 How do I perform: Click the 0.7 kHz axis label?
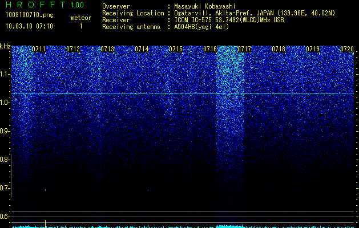[5, 188]
